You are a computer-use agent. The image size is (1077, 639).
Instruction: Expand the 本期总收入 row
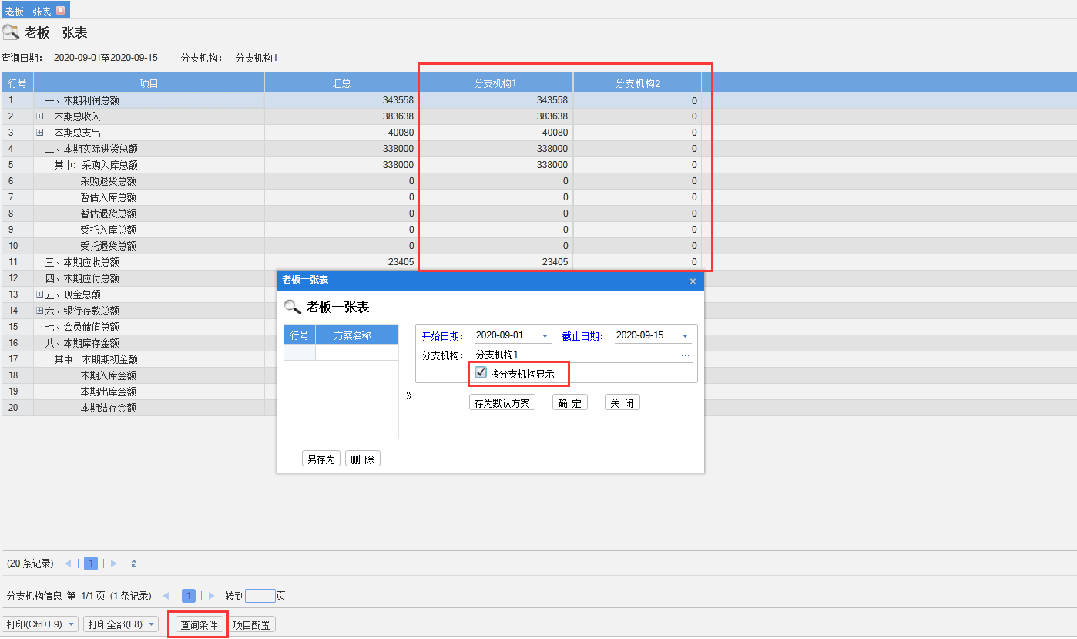point(40,116)
